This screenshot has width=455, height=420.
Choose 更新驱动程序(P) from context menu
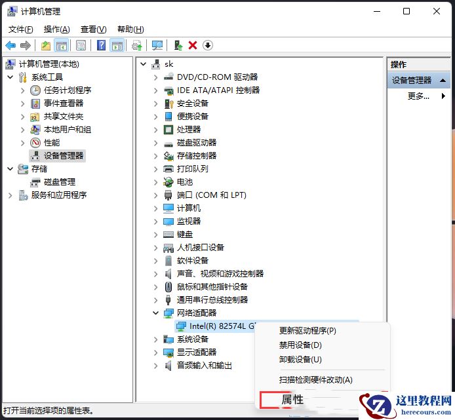pos(307,331)
